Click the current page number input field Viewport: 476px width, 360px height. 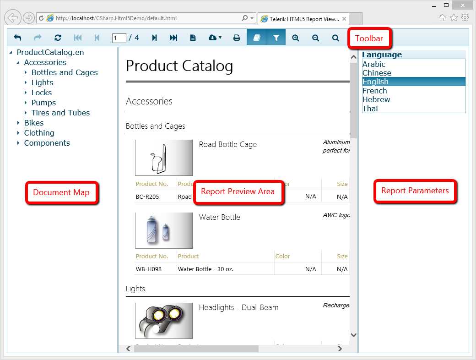(x=119, y=38)
